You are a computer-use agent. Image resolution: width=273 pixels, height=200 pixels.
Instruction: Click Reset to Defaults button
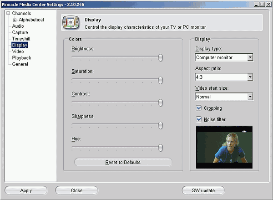[x=123, y=162]
